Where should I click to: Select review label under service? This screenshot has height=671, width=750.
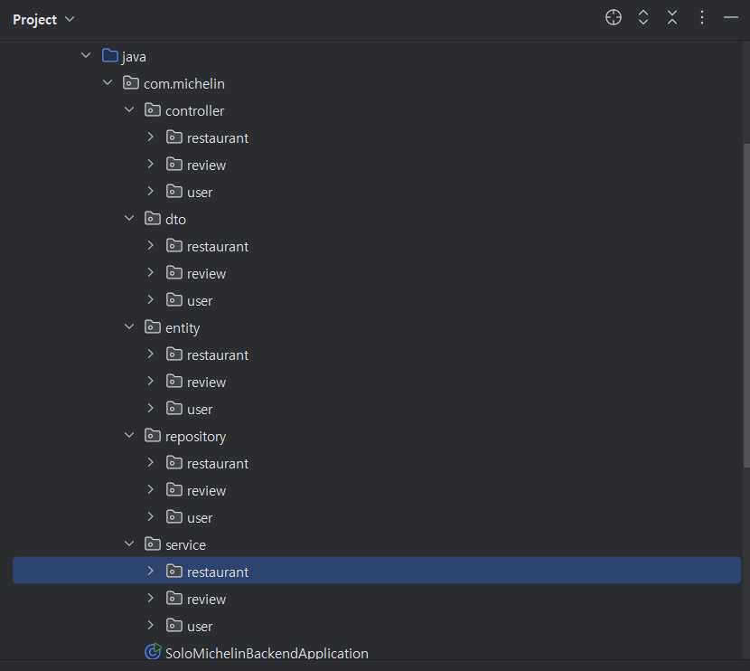(x=206, y=600)
